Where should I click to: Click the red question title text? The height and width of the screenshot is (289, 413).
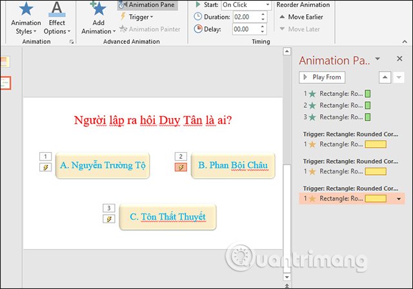pos(153,120)
